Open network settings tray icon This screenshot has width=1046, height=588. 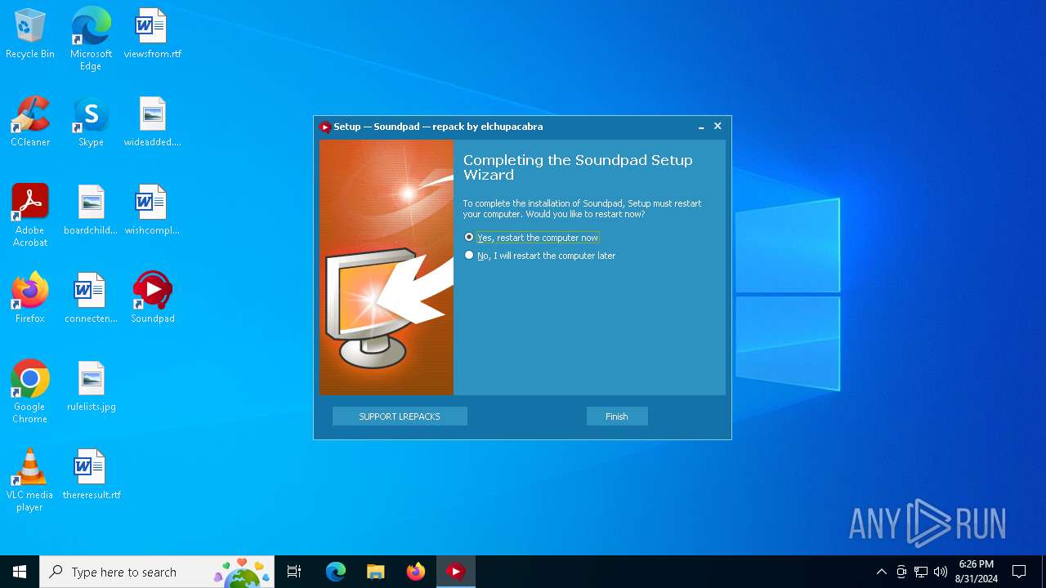[921, 572]
